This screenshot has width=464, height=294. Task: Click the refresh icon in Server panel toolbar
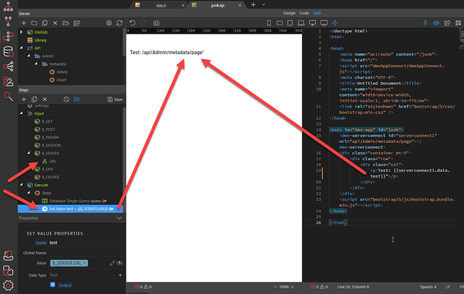(x=120, y=23)
